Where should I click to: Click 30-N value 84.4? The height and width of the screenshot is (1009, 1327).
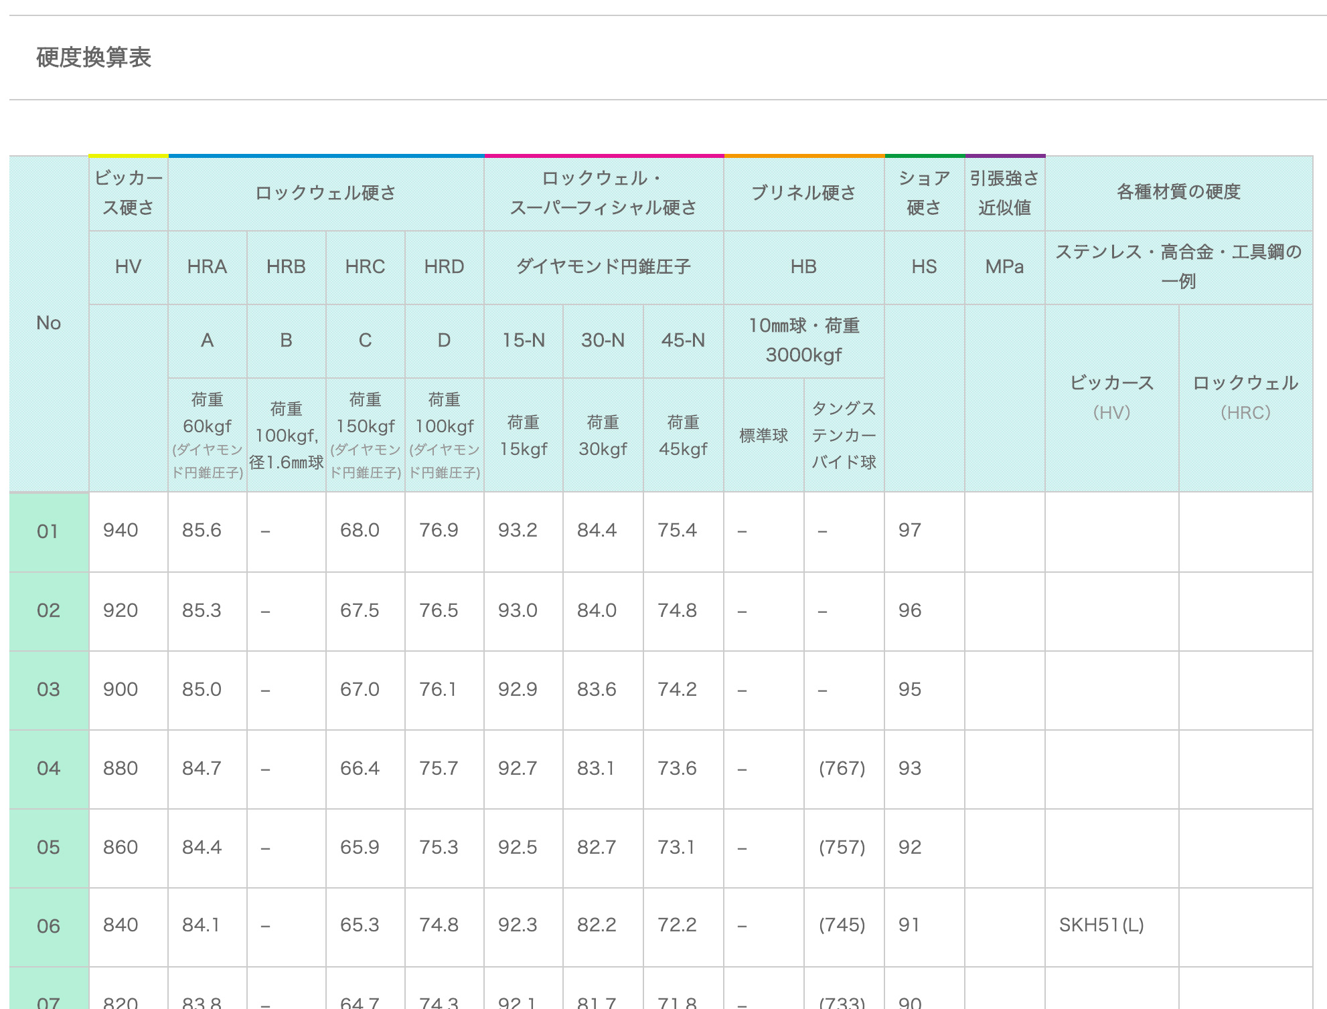point(597,531)
